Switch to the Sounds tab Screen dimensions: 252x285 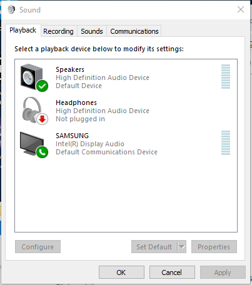[92, 31]
